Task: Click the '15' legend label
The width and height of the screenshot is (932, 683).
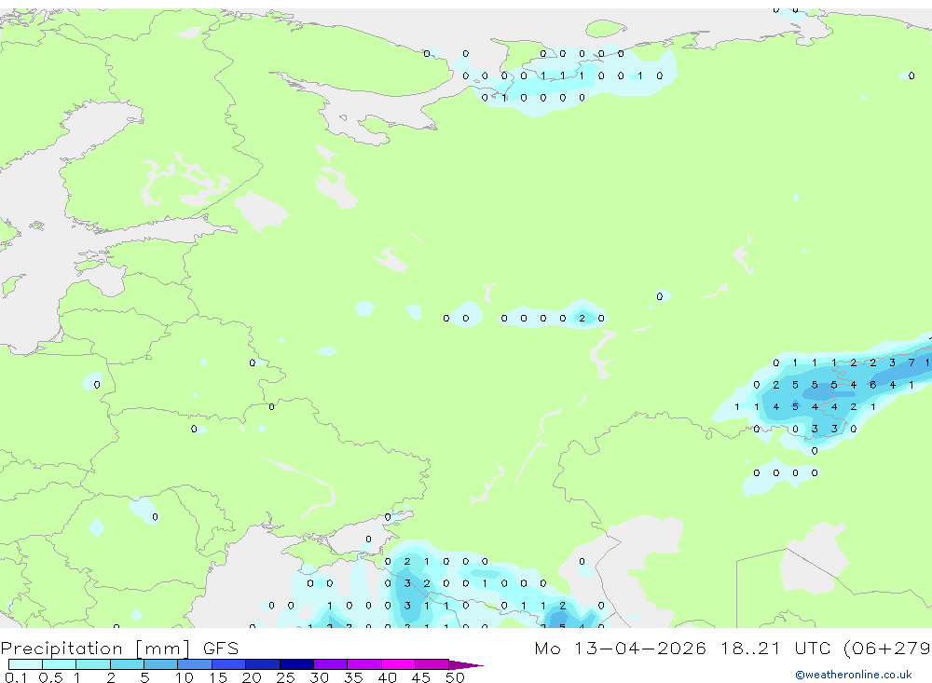Action: [218, 677]
